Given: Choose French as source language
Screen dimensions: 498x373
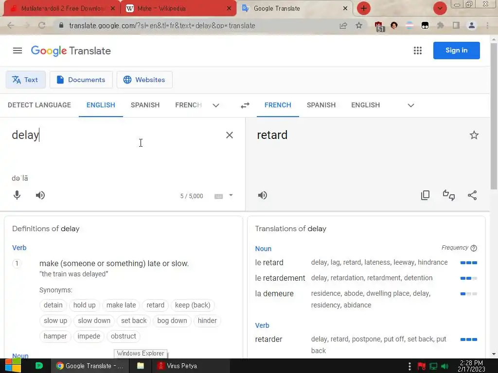Looking at the screenshot, I should 188,105.
